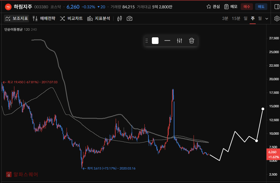Click the 최고 19,450 high price annotation
The height and width of the screenshot is (183, 280).
[x=30, y=82]
